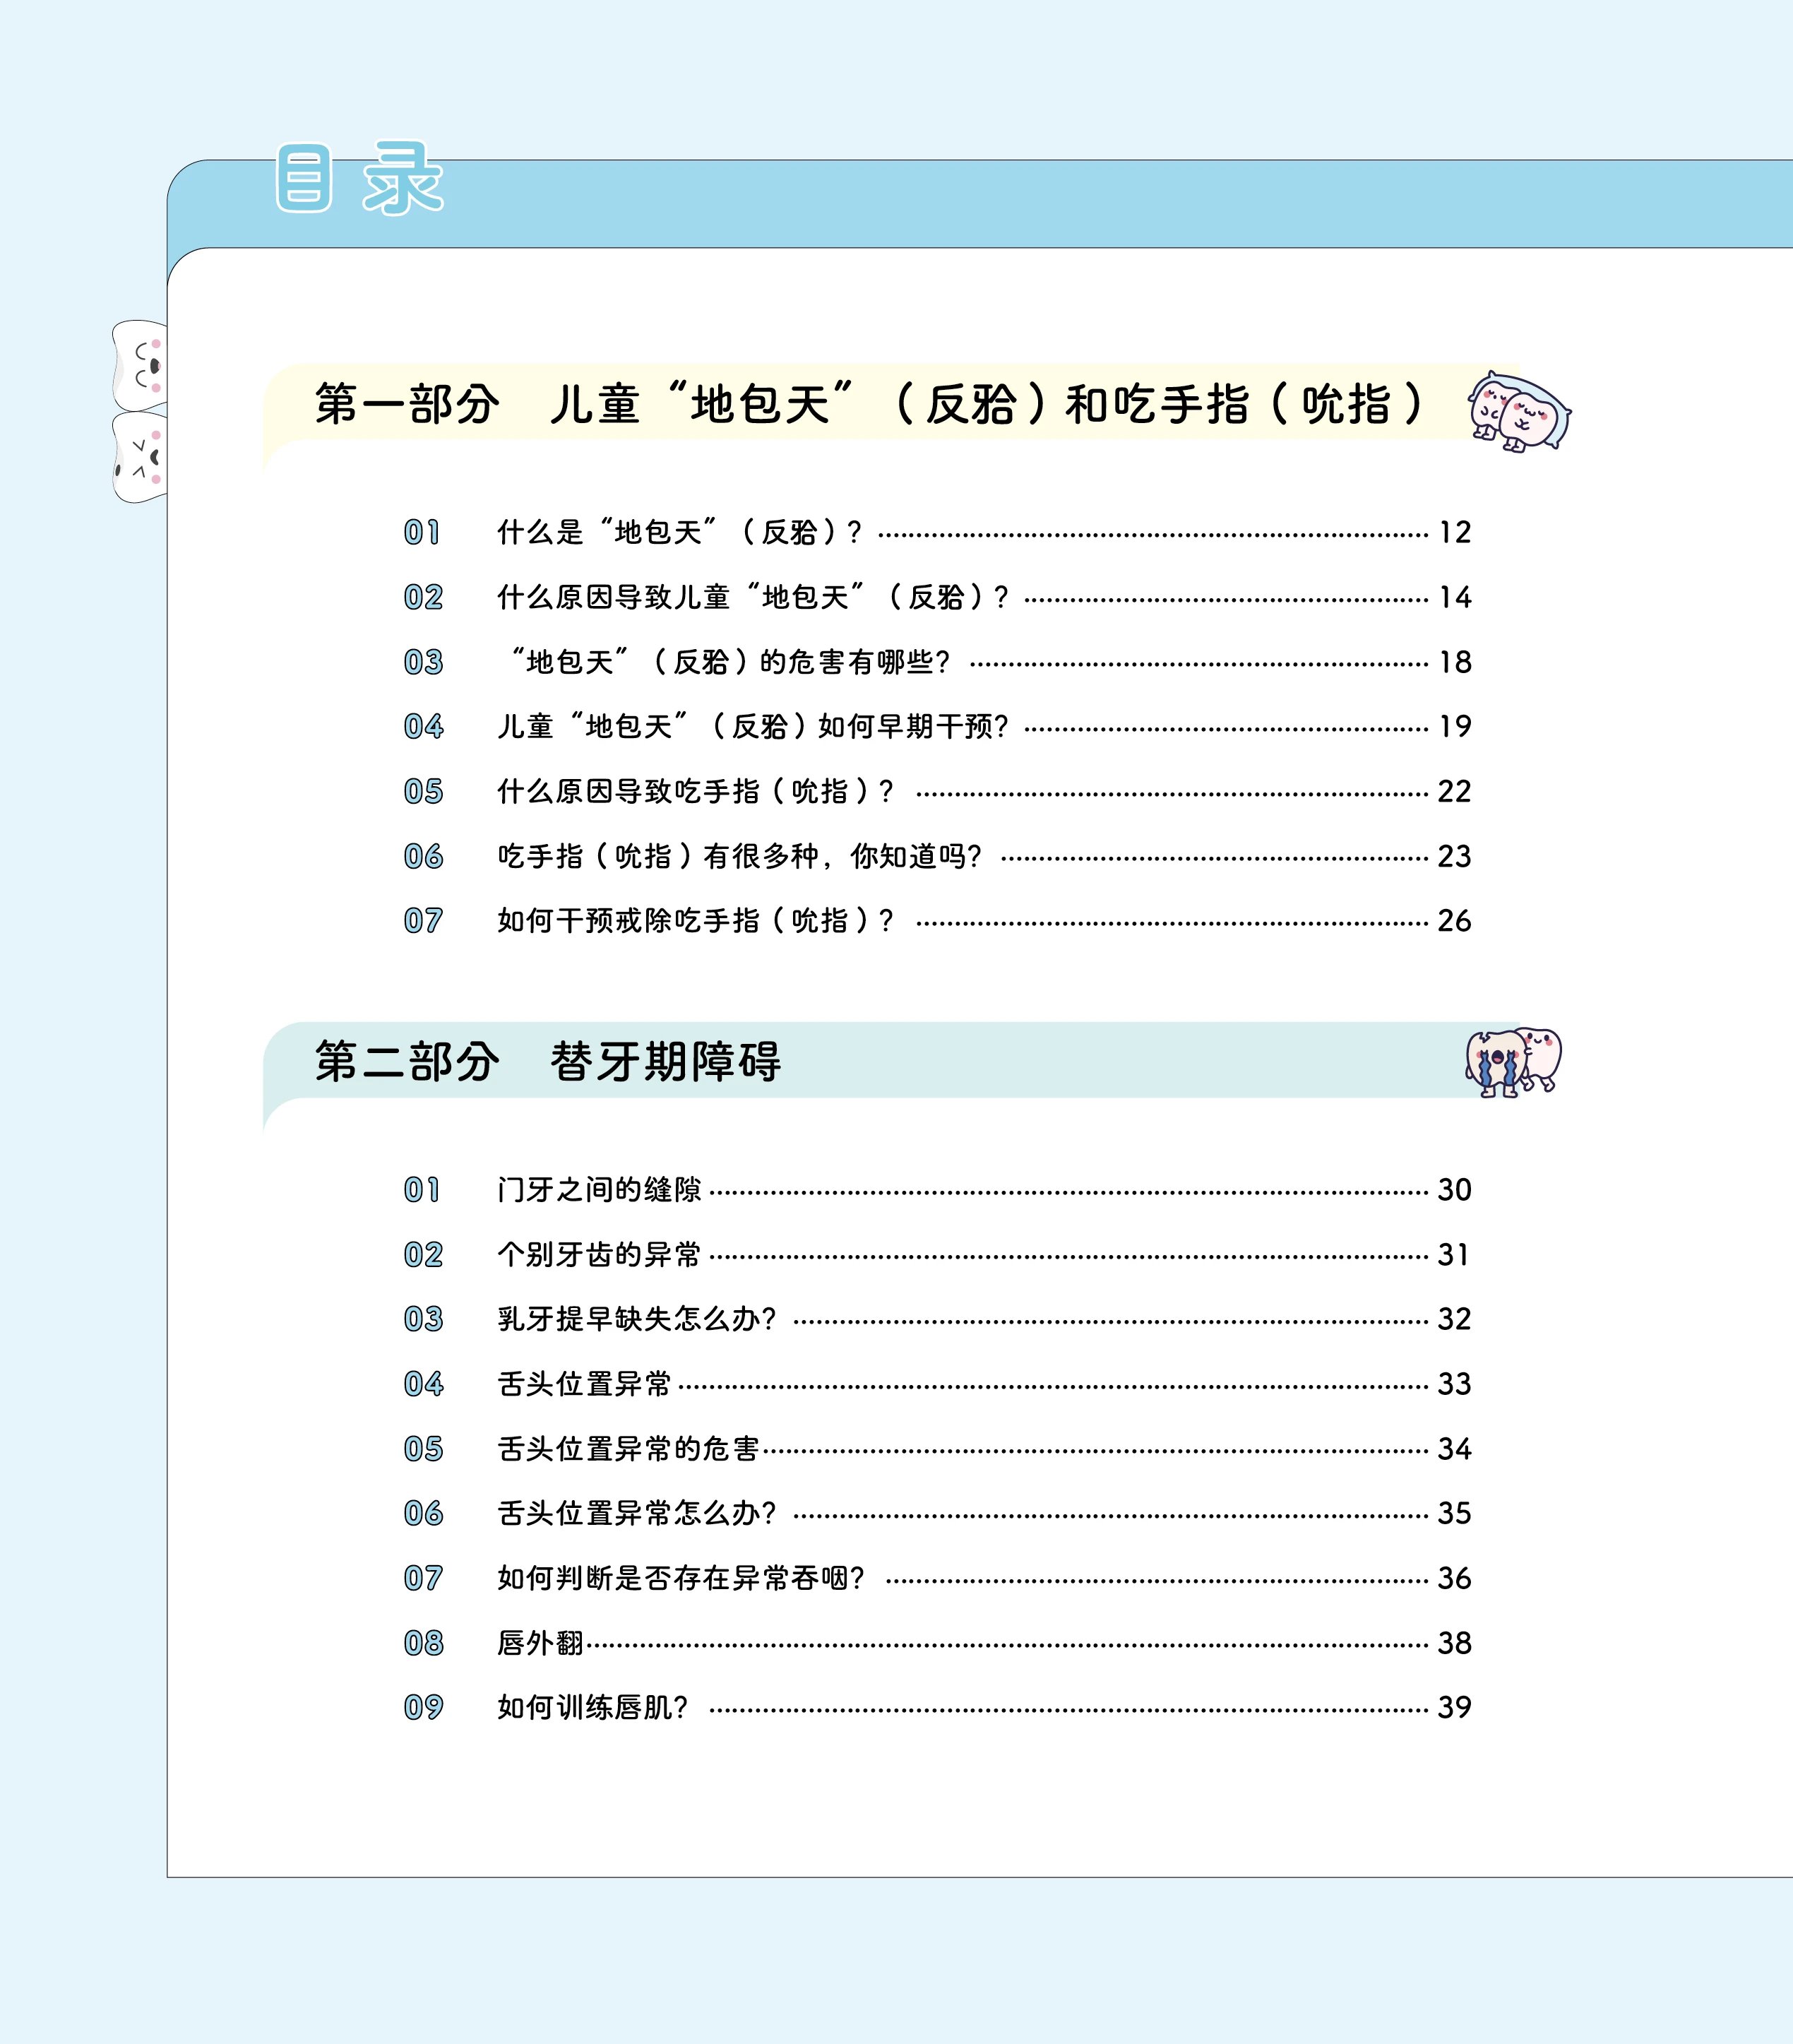Open entry 儿童"地包天"（反𬌗）如何早期干预？
1793x2044 pixels.
(x=752, y=726)
